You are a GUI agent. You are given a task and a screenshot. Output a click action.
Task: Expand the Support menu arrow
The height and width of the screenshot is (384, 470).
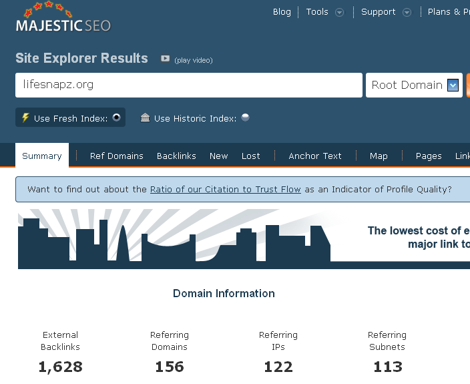click(x=407, y=12)
